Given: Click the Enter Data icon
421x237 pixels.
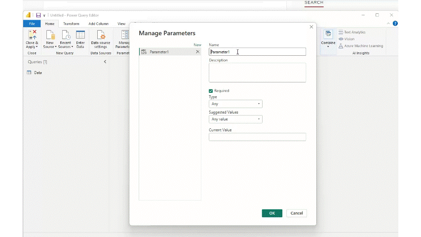Looking at the screenshot, I should coord(80,36).
